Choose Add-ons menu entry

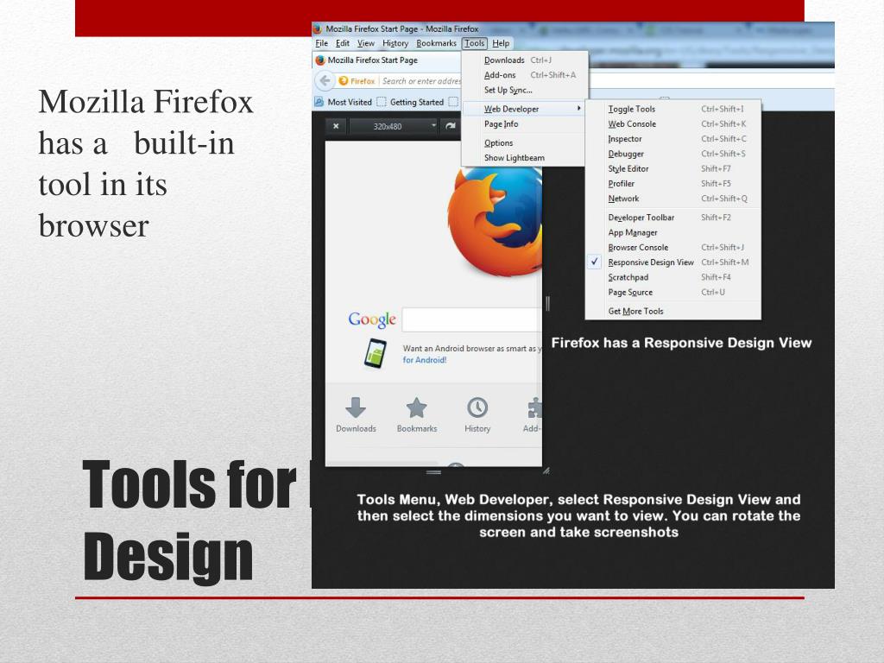pos(524,75)
